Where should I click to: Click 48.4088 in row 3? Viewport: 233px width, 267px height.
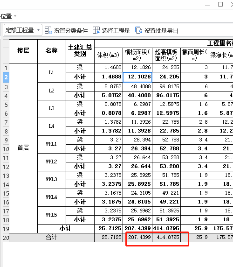tap(137, 87)
